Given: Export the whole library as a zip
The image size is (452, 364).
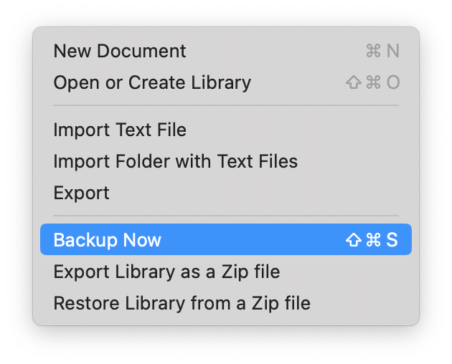Looking at the screenshot, I should 226,272.
